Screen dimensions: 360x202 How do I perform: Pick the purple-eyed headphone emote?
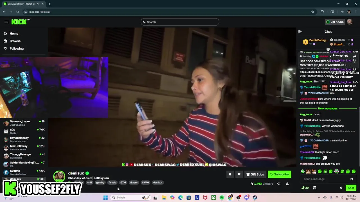tap(336, 171)
